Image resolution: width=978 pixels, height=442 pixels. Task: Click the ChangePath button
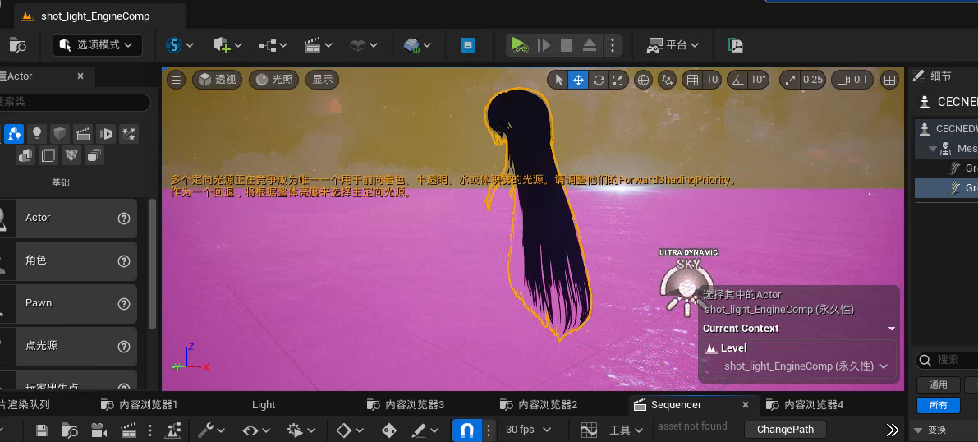click(785, 430)
